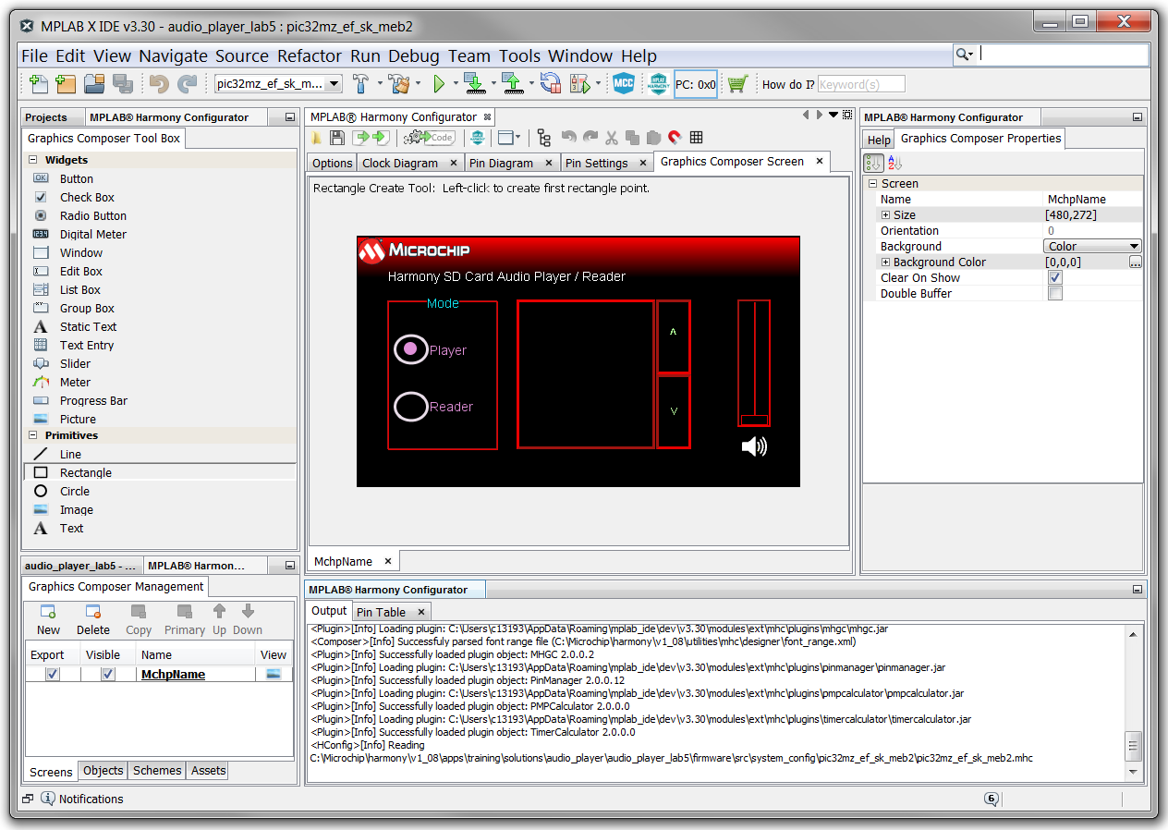The width and height of the screenshot is (1168, 830).
Task: Open the Background type Color dropdown
Action: coord(1093,247)
